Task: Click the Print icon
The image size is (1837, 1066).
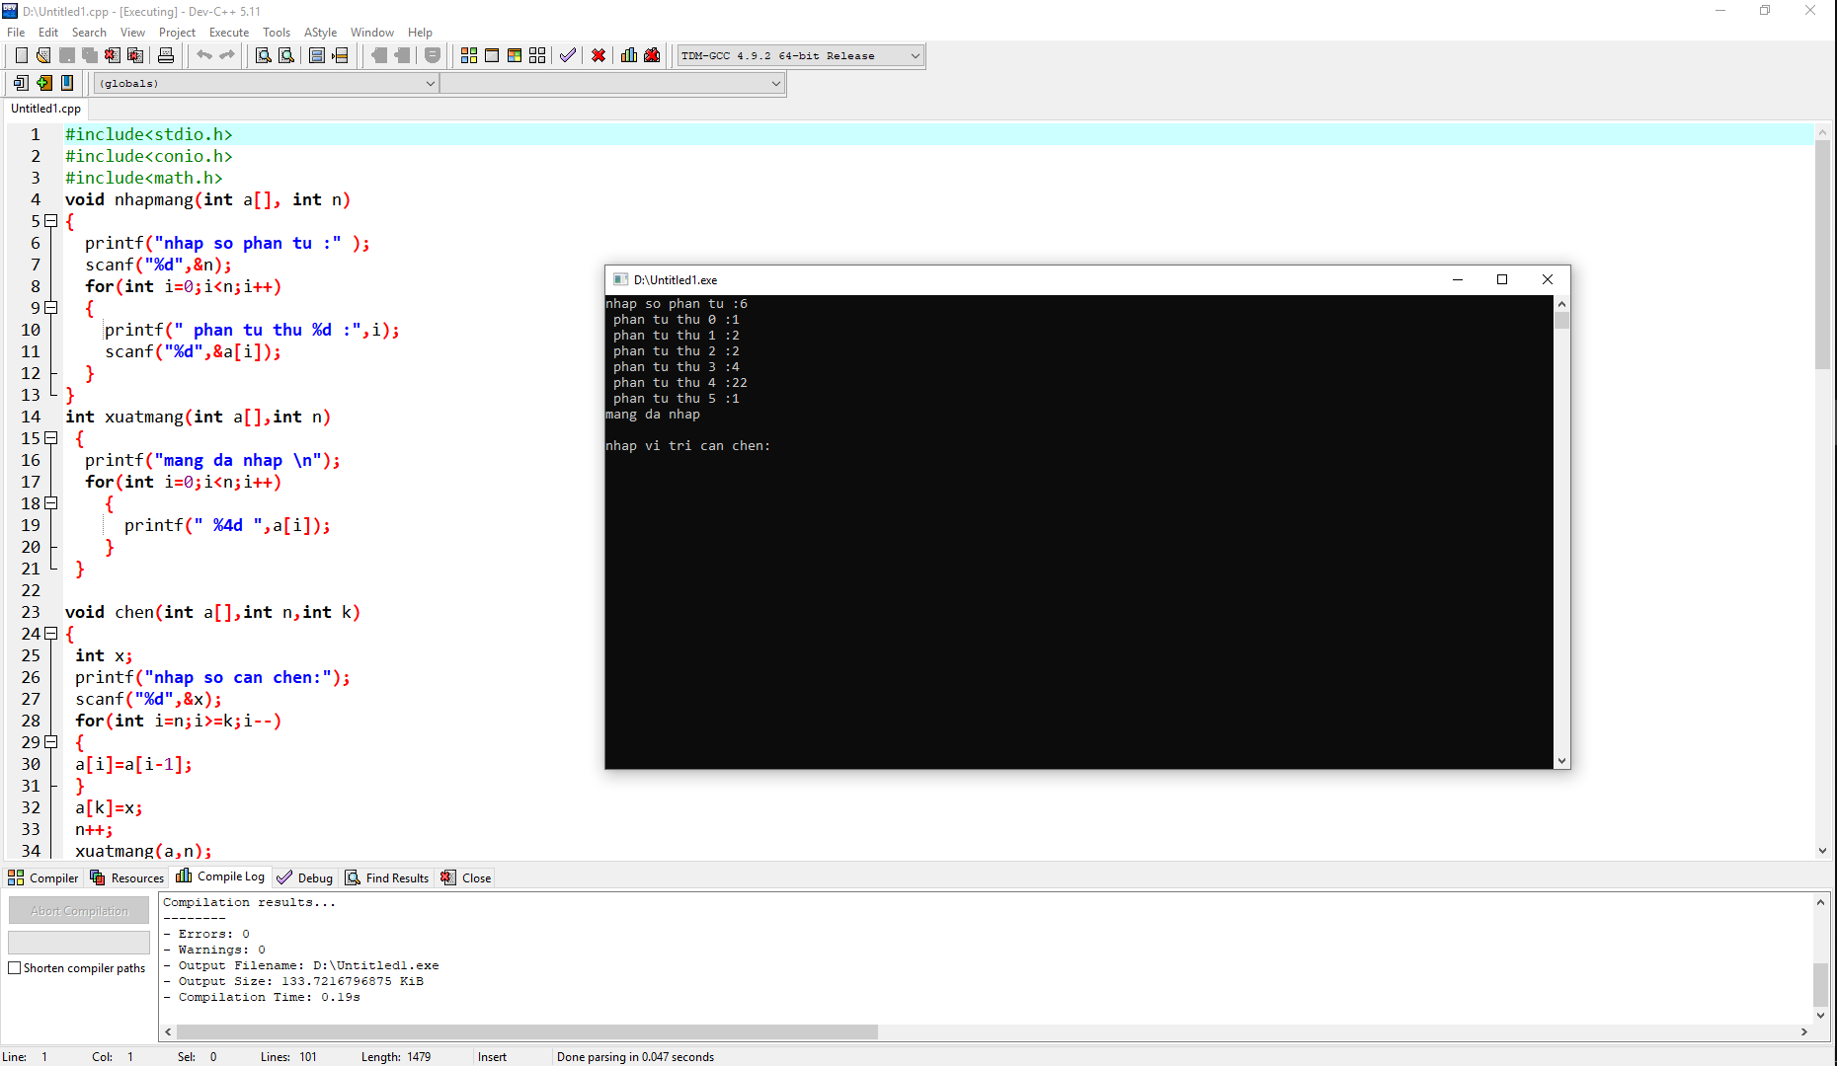Action: [166, 55]
